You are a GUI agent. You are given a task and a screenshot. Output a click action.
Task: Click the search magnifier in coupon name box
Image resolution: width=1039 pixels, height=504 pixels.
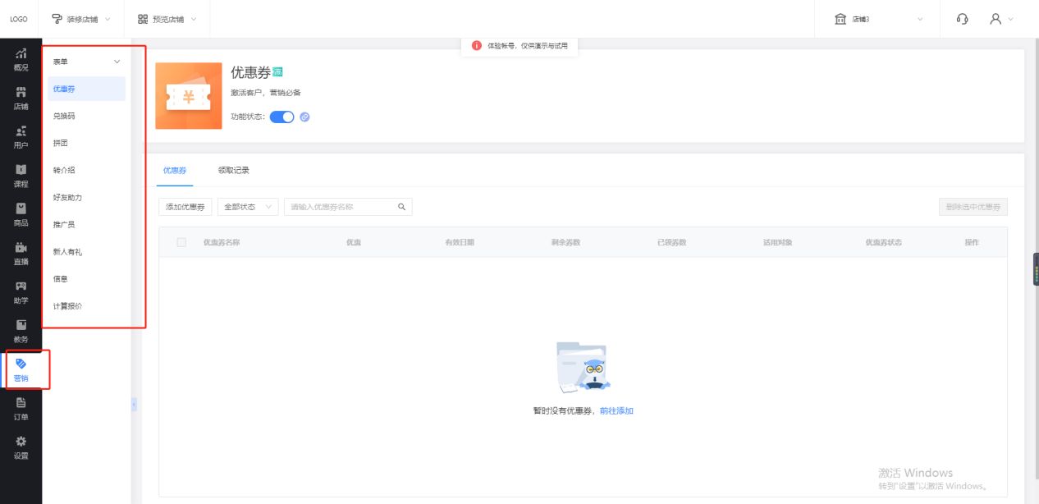(x=401, y=207)
